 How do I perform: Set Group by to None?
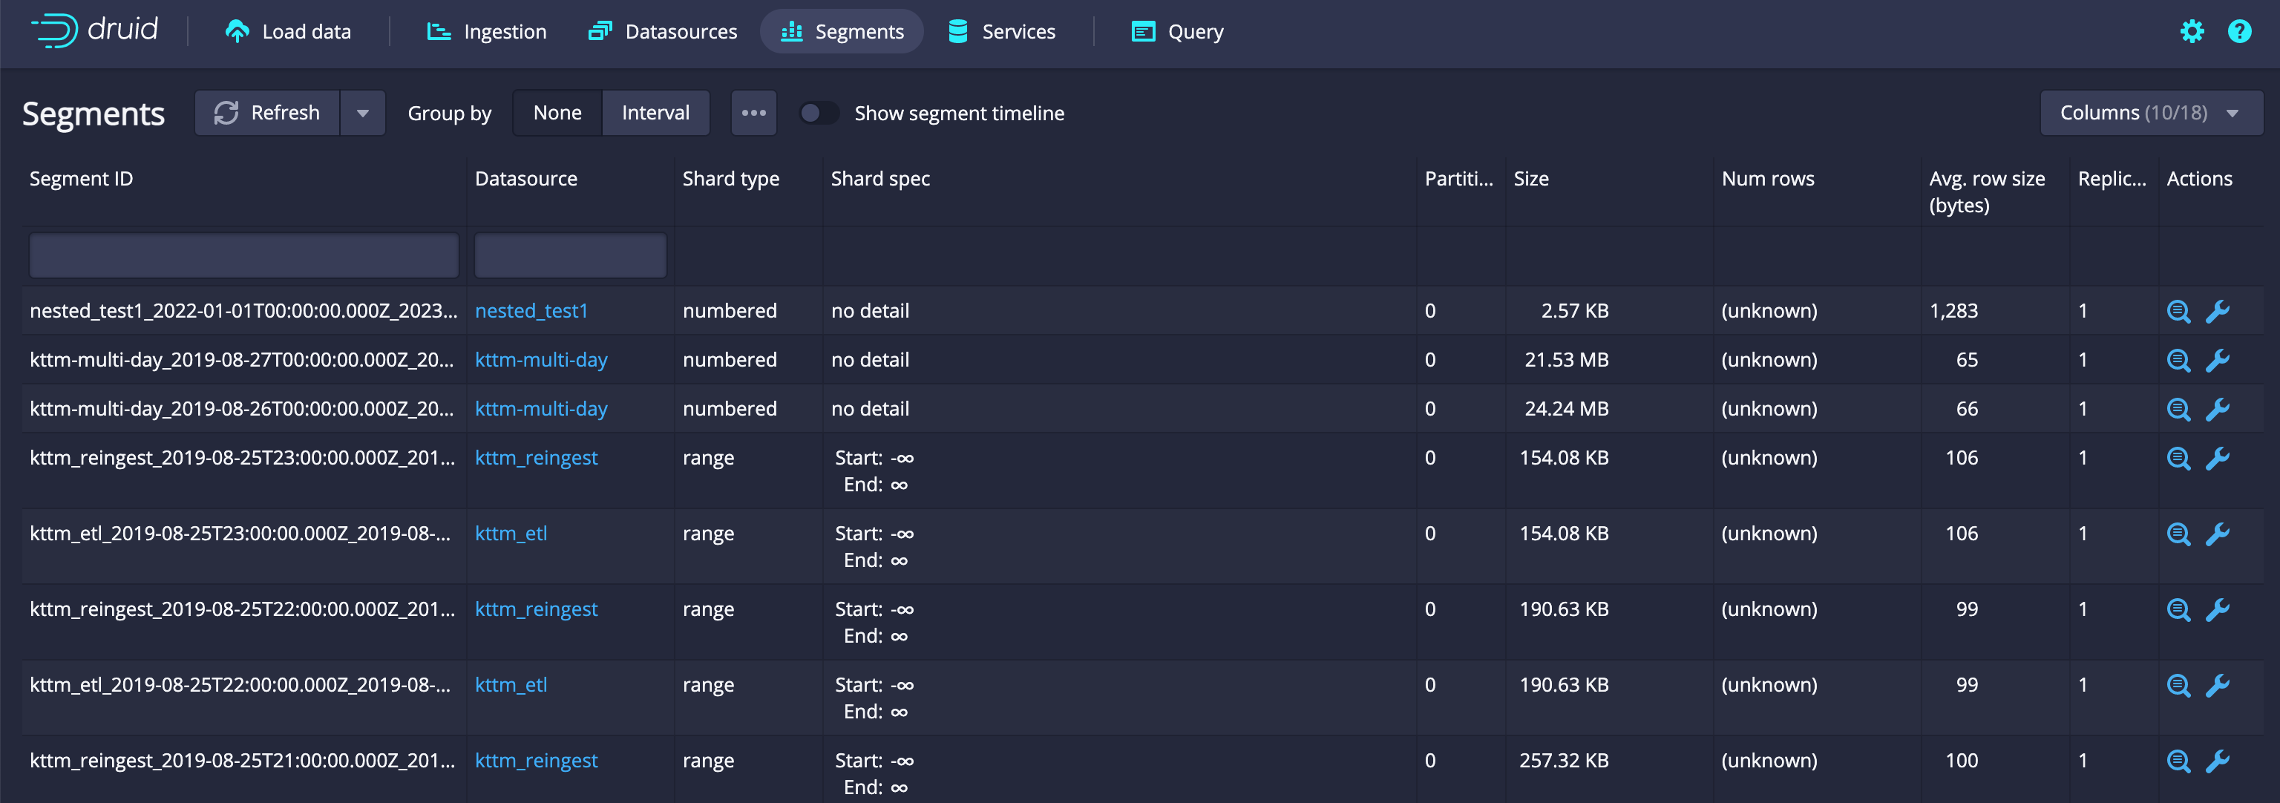pos(557,114)
